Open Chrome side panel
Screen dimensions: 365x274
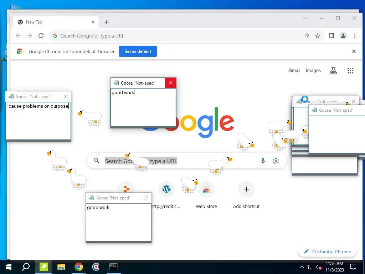point(332,36)
